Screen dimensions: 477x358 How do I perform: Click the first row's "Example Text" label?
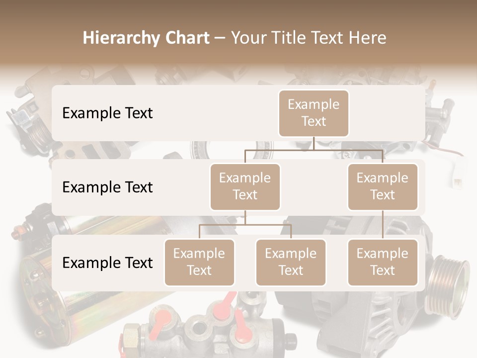(107, 113)
